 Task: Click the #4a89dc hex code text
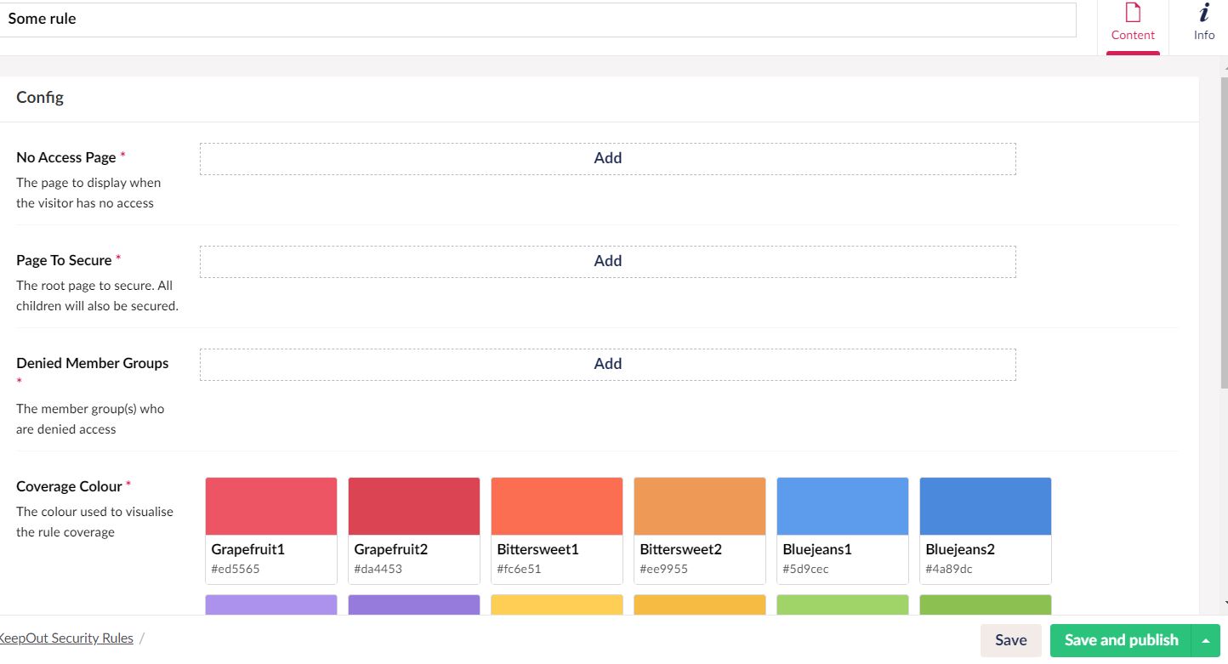[x=949, y=569]
